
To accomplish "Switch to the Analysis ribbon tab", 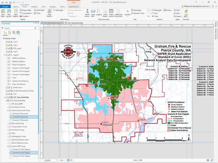I will point(34,7).
